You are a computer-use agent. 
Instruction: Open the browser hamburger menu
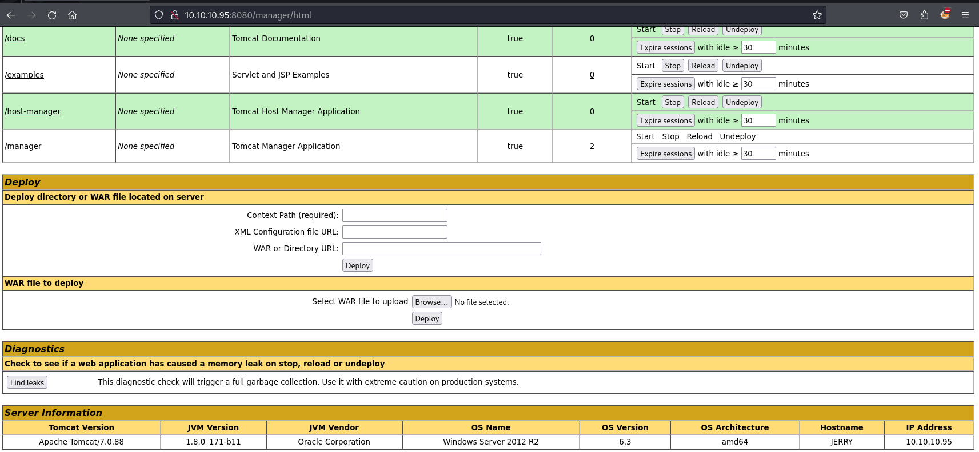(x=965, y=15)
